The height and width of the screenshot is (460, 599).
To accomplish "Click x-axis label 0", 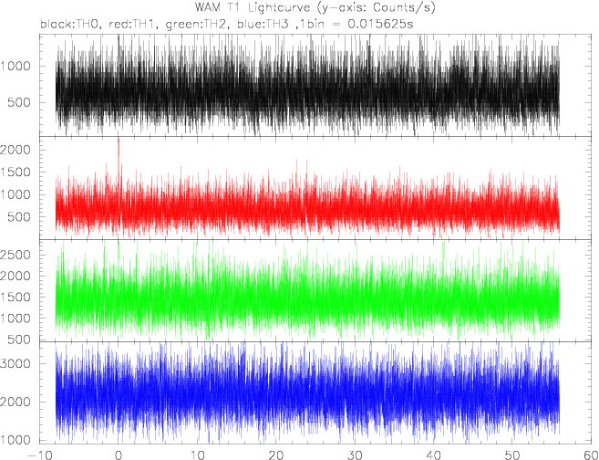I will [x=119, y=455].
